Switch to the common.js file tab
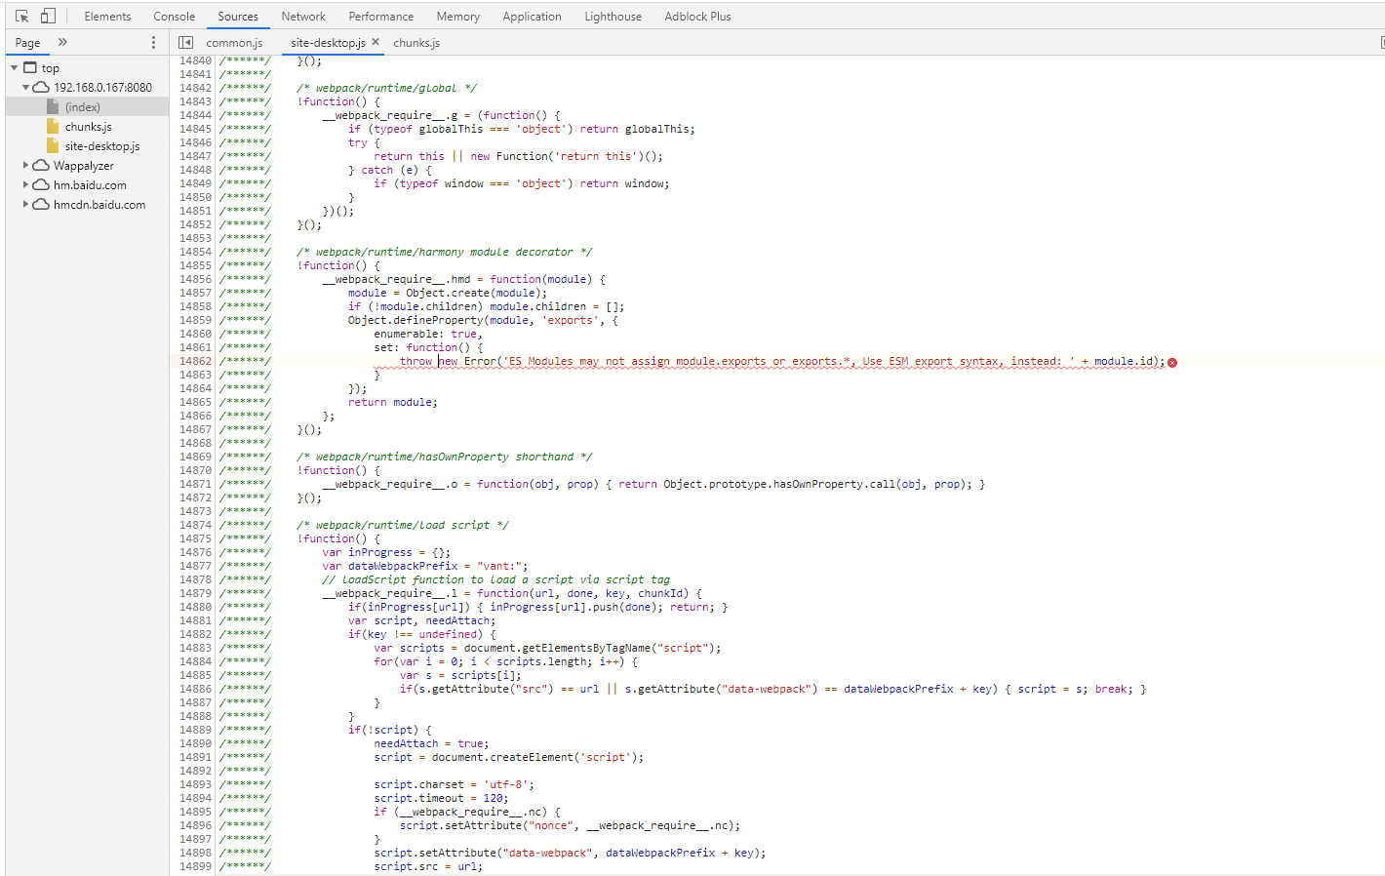The width and height of the screenshot is (1385, 876). pyautogui.click(x=234, y=43)
